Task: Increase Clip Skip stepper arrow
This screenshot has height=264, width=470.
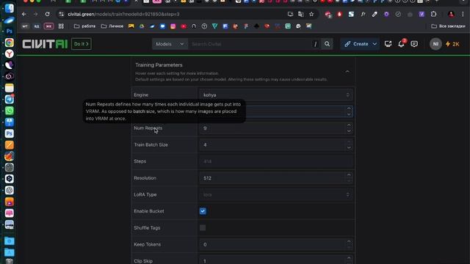Action: pyautogui.click(x=349, y=258)
